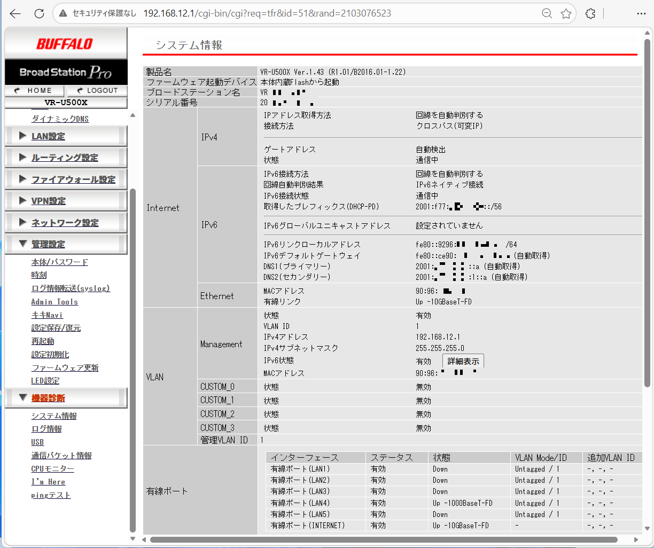Screen dimensions: 654x548
Task: Expand the ファイアウォール設定 section
Action: [73, 179]
